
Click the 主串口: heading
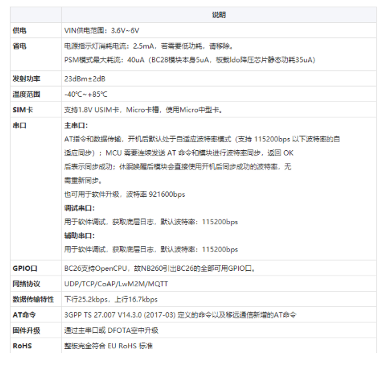76,125
